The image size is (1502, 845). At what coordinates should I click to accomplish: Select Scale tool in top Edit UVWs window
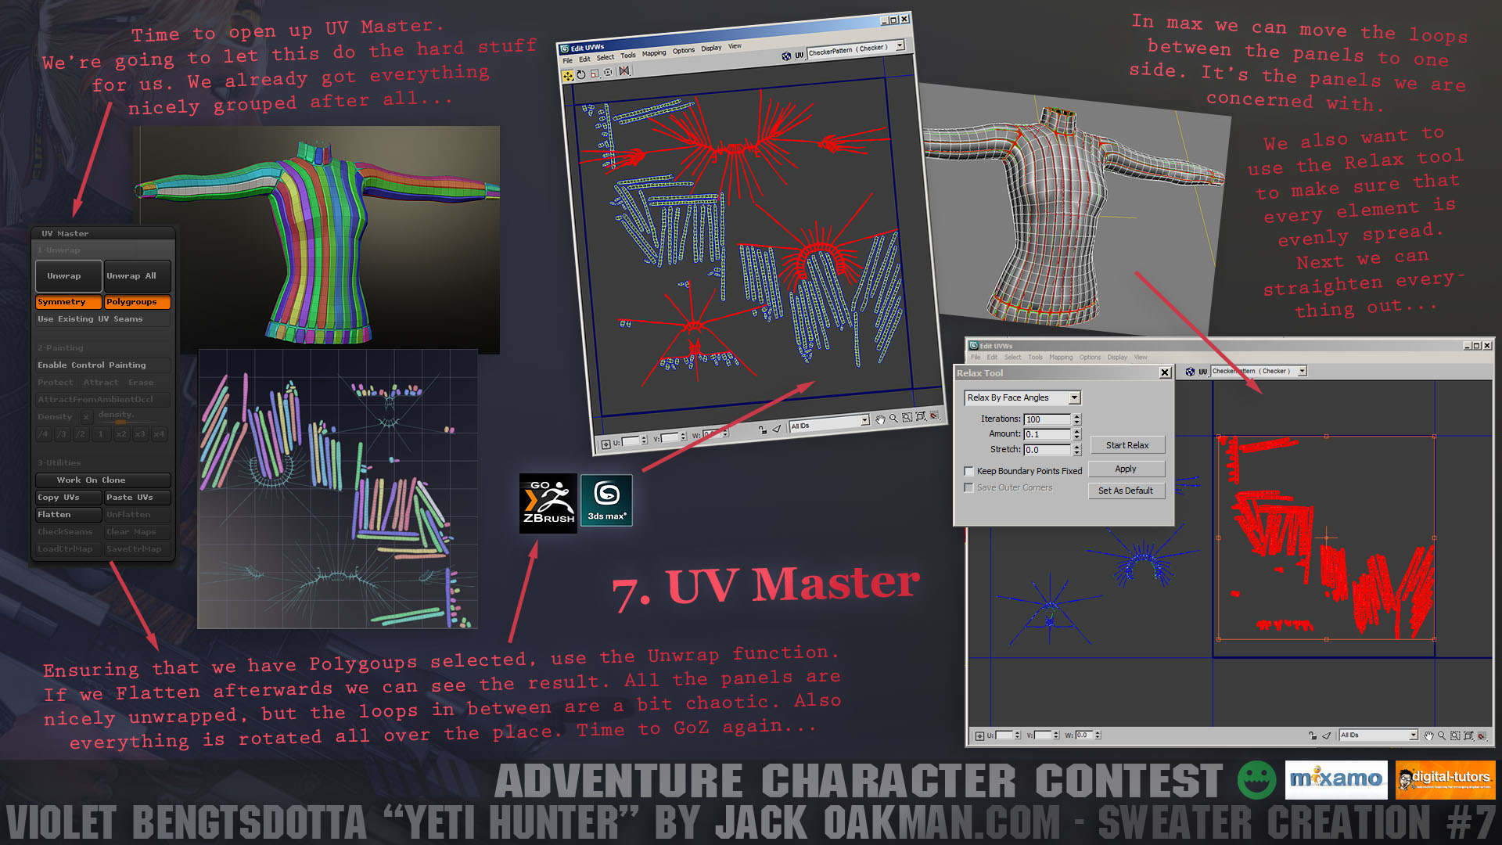tap(595, 74)
